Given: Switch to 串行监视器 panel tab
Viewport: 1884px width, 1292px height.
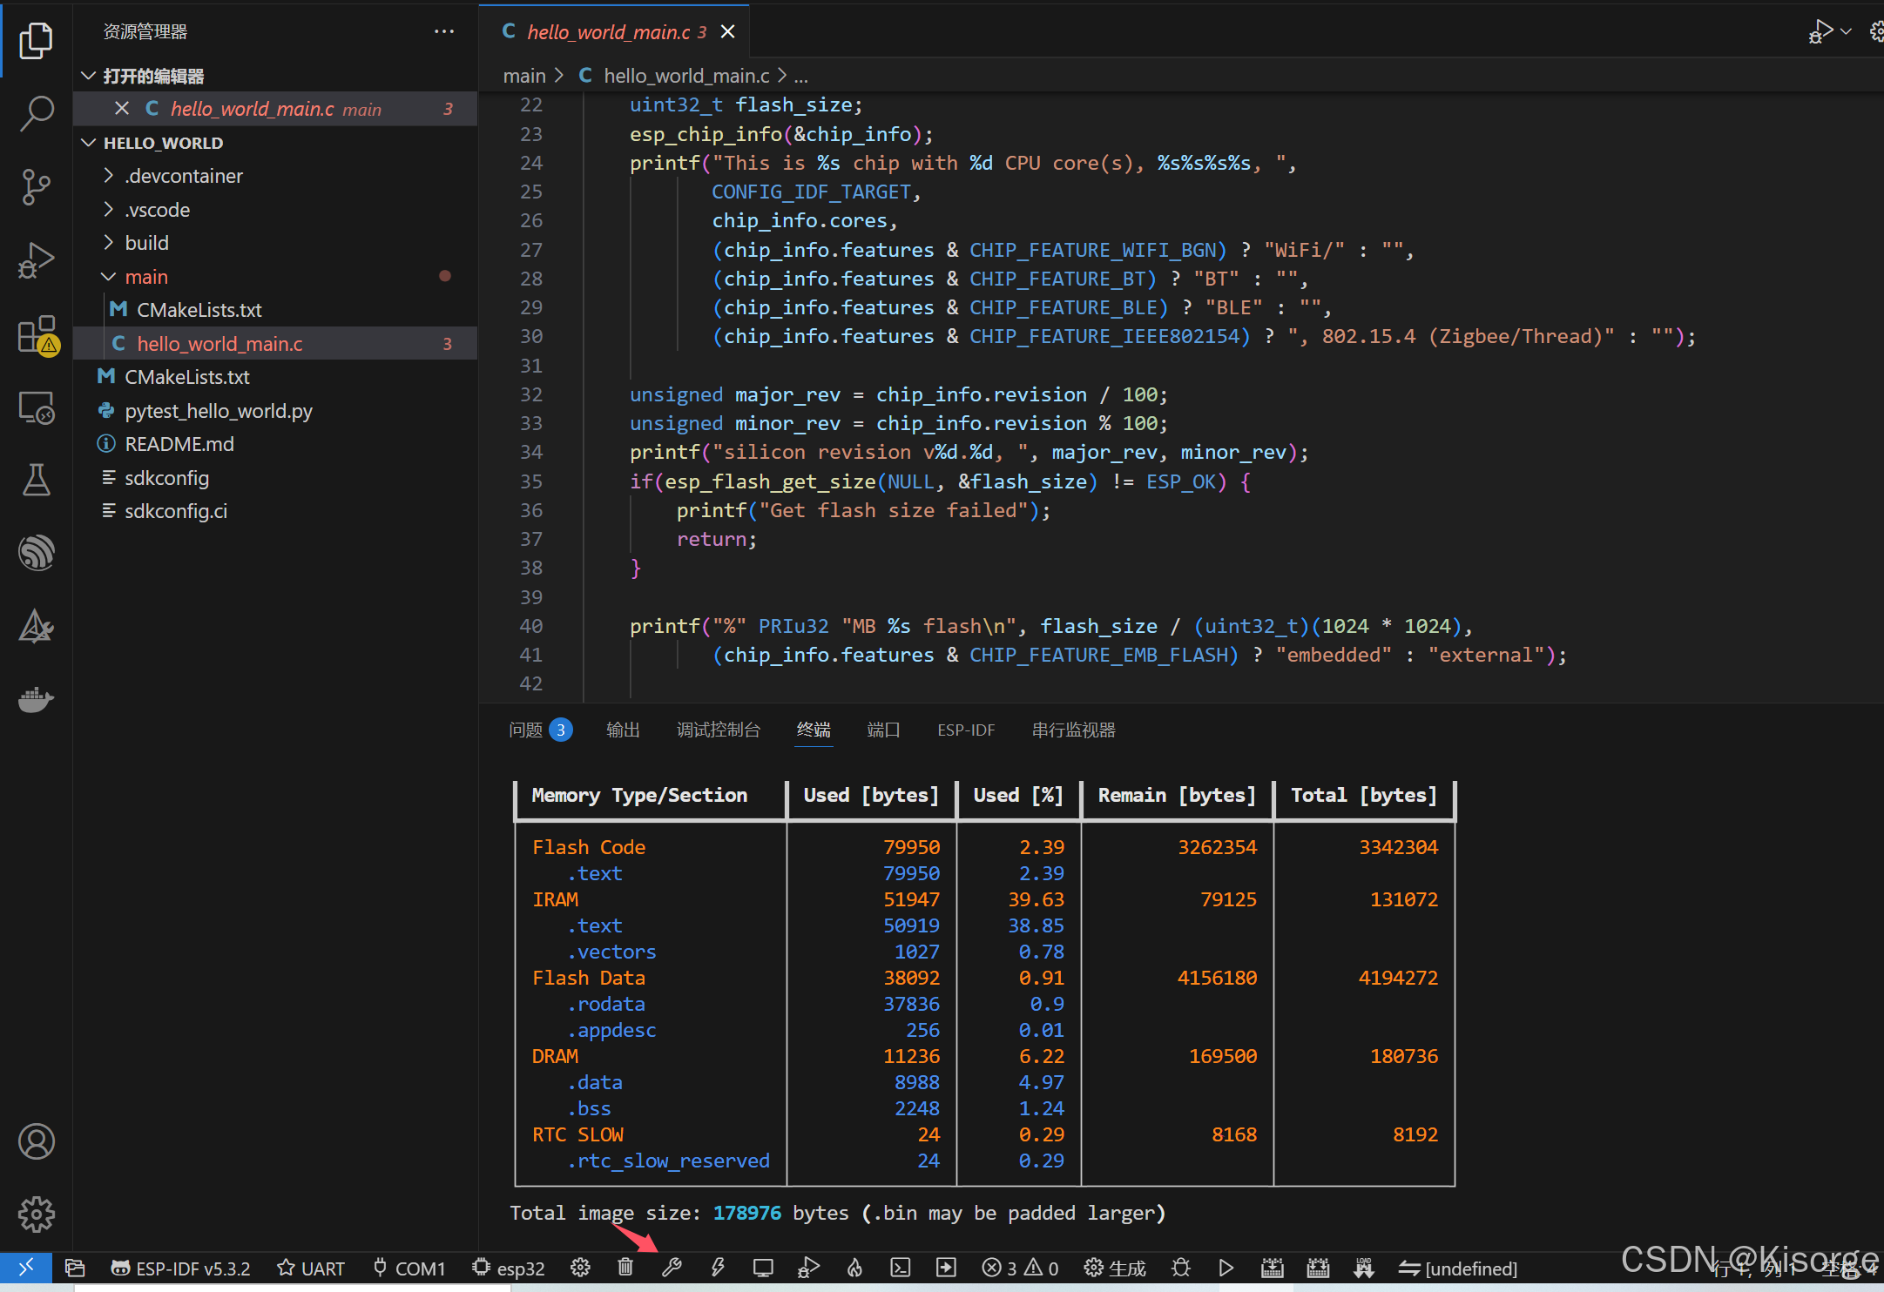Looking at the screenshot, I should pos(1073,730).
